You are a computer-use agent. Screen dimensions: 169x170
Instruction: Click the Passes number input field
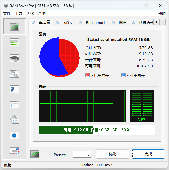click(x=82, y=154)
